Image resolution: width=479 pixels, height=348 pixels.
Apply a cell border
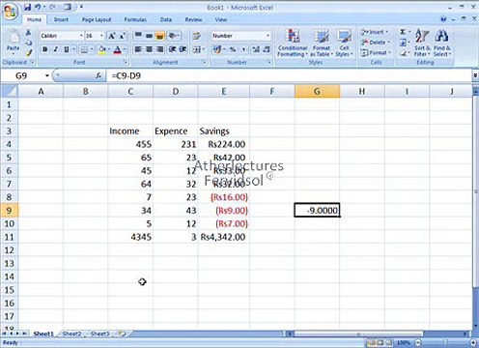[x=84, y=49]
